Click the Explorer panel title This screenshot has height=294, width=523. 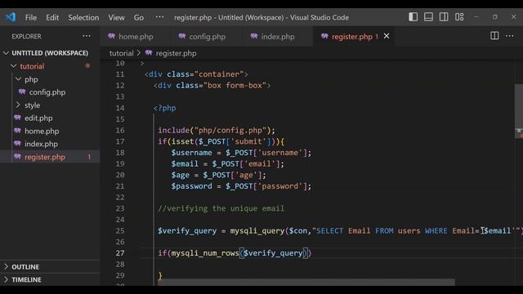click(26, 36)
